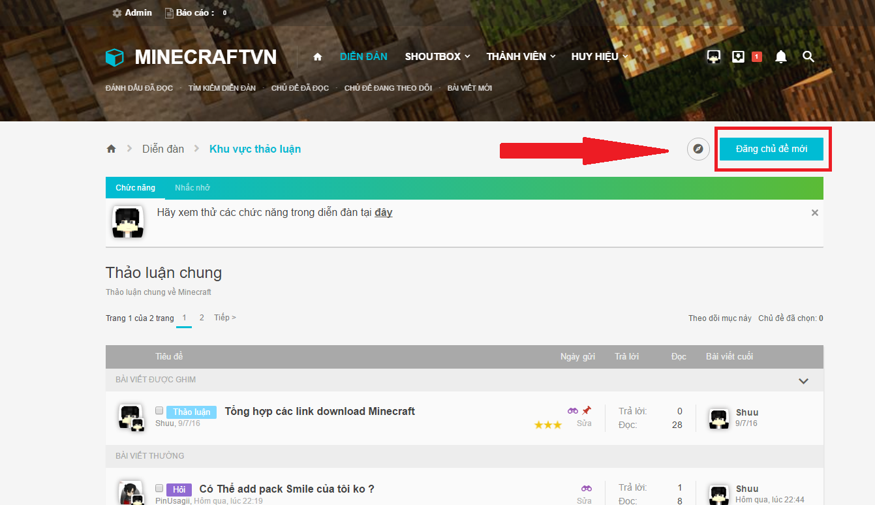Click the compass quick navigation icon
The image size is (875, 505).
pyautogui.click(x=698, y=149)
